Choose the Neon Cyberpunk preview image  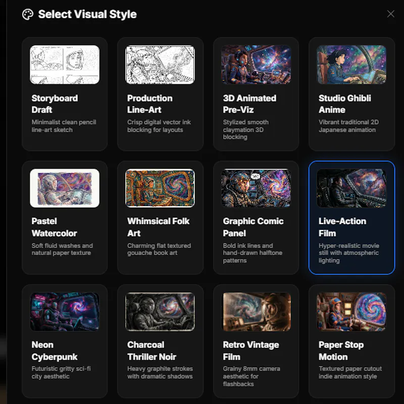65,312
